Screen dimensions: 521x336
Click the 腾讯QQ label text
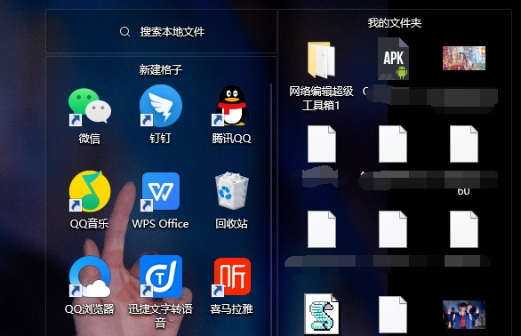point(231,139)
